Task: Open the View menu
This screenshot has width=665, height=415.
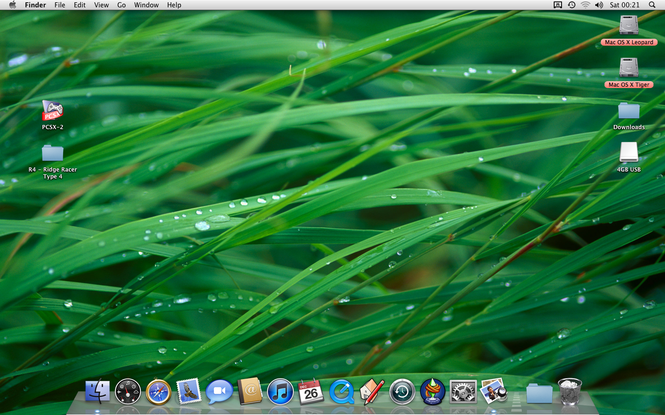Action: click(102, 5)
